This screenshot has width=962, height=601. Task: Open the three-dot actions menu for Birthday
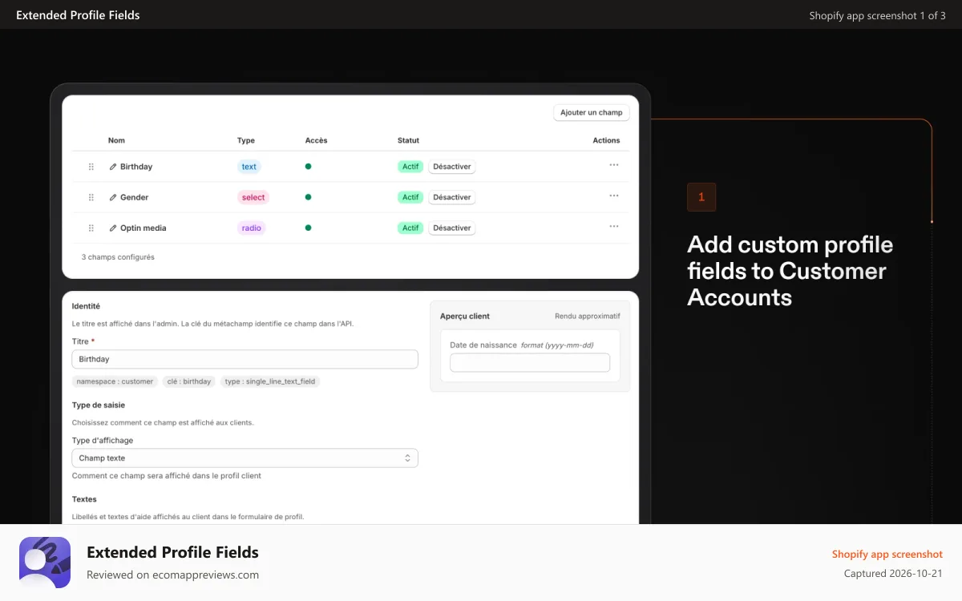[x=614, y=165]
